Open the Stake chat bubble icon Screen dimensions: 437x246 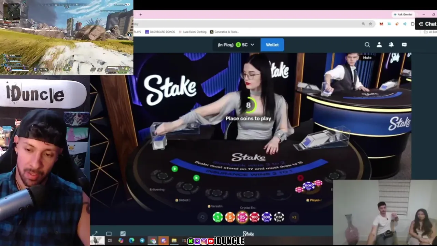point(404,45)
